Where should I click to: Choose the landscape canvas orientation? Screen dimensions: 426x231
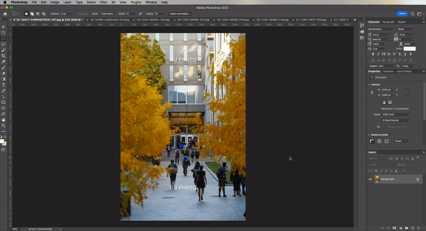(x=390, y=102)
